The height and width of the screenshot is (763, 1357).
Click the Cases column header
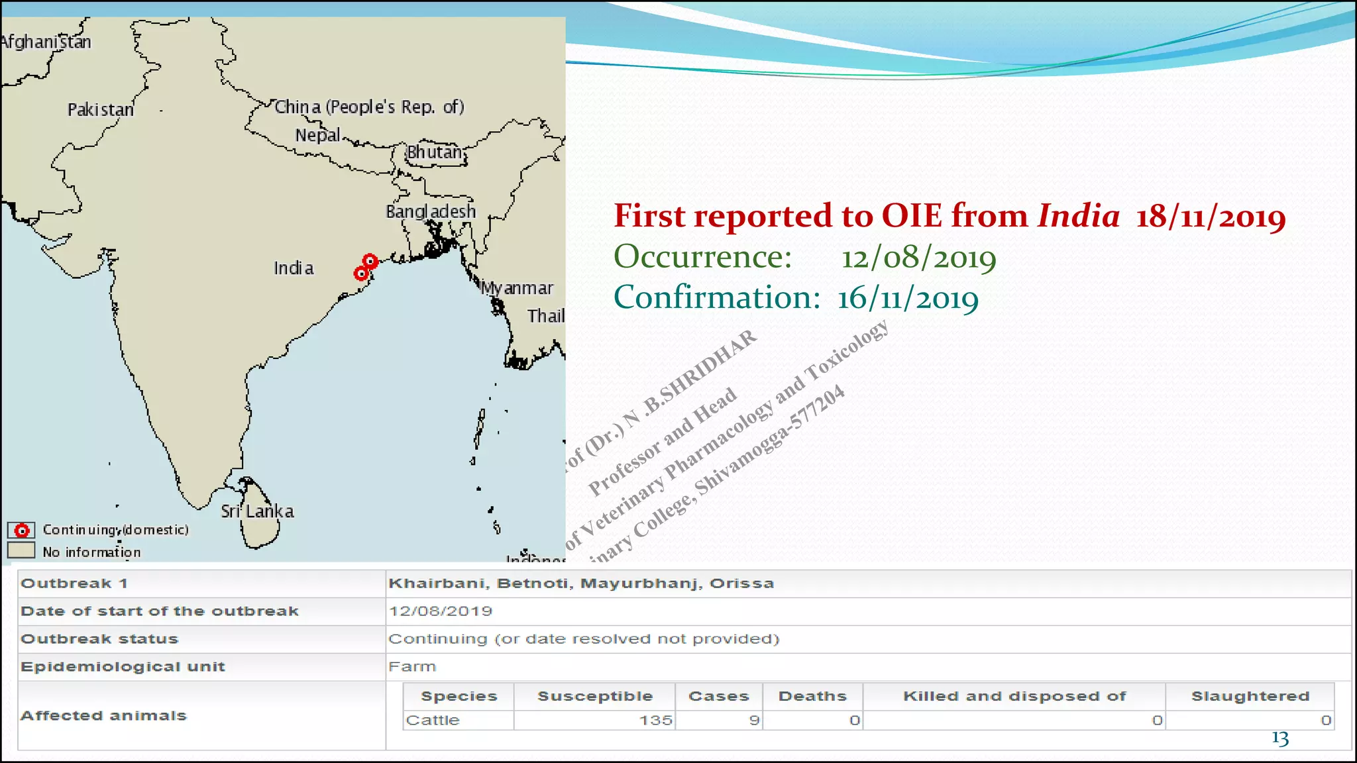pos(718,696)
